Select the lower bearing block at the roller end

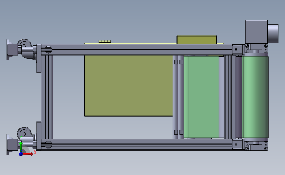coord(256,145)
